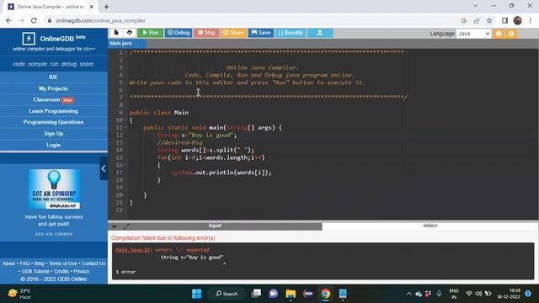Open the Terms of Use footer link

point(62,263)
